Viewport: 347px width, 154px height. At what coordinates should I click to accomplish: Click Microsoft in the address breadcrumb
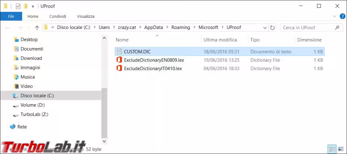[x=208, y=27]
